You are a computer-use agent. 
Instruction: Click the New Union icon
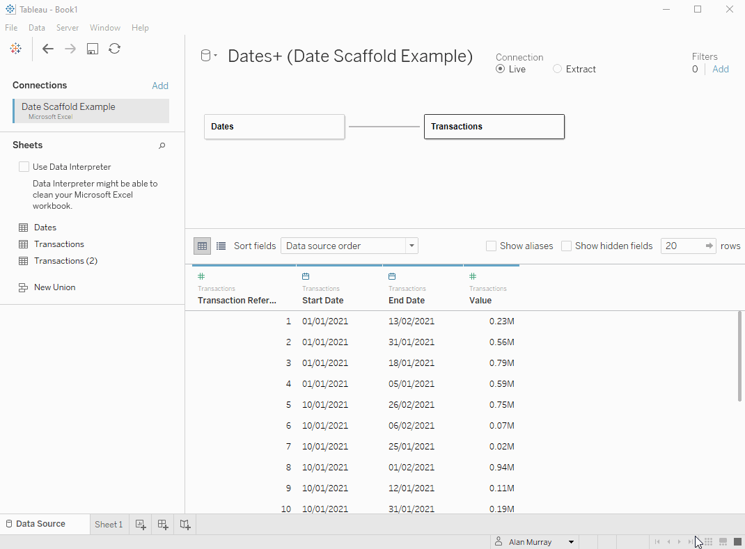[x=23, y=287]
